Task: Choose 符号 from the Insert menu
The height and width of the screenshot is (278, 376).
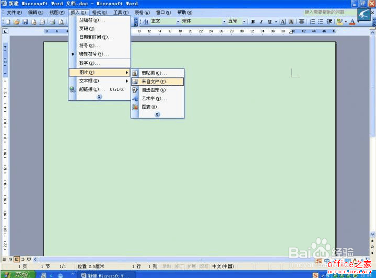Action: 100,45
